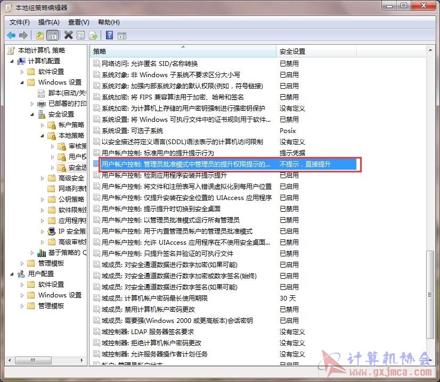Screen dimensions: 440x382
Task: Collapse the 计算机配置 tree node
Action: click(x=13, y=61)
